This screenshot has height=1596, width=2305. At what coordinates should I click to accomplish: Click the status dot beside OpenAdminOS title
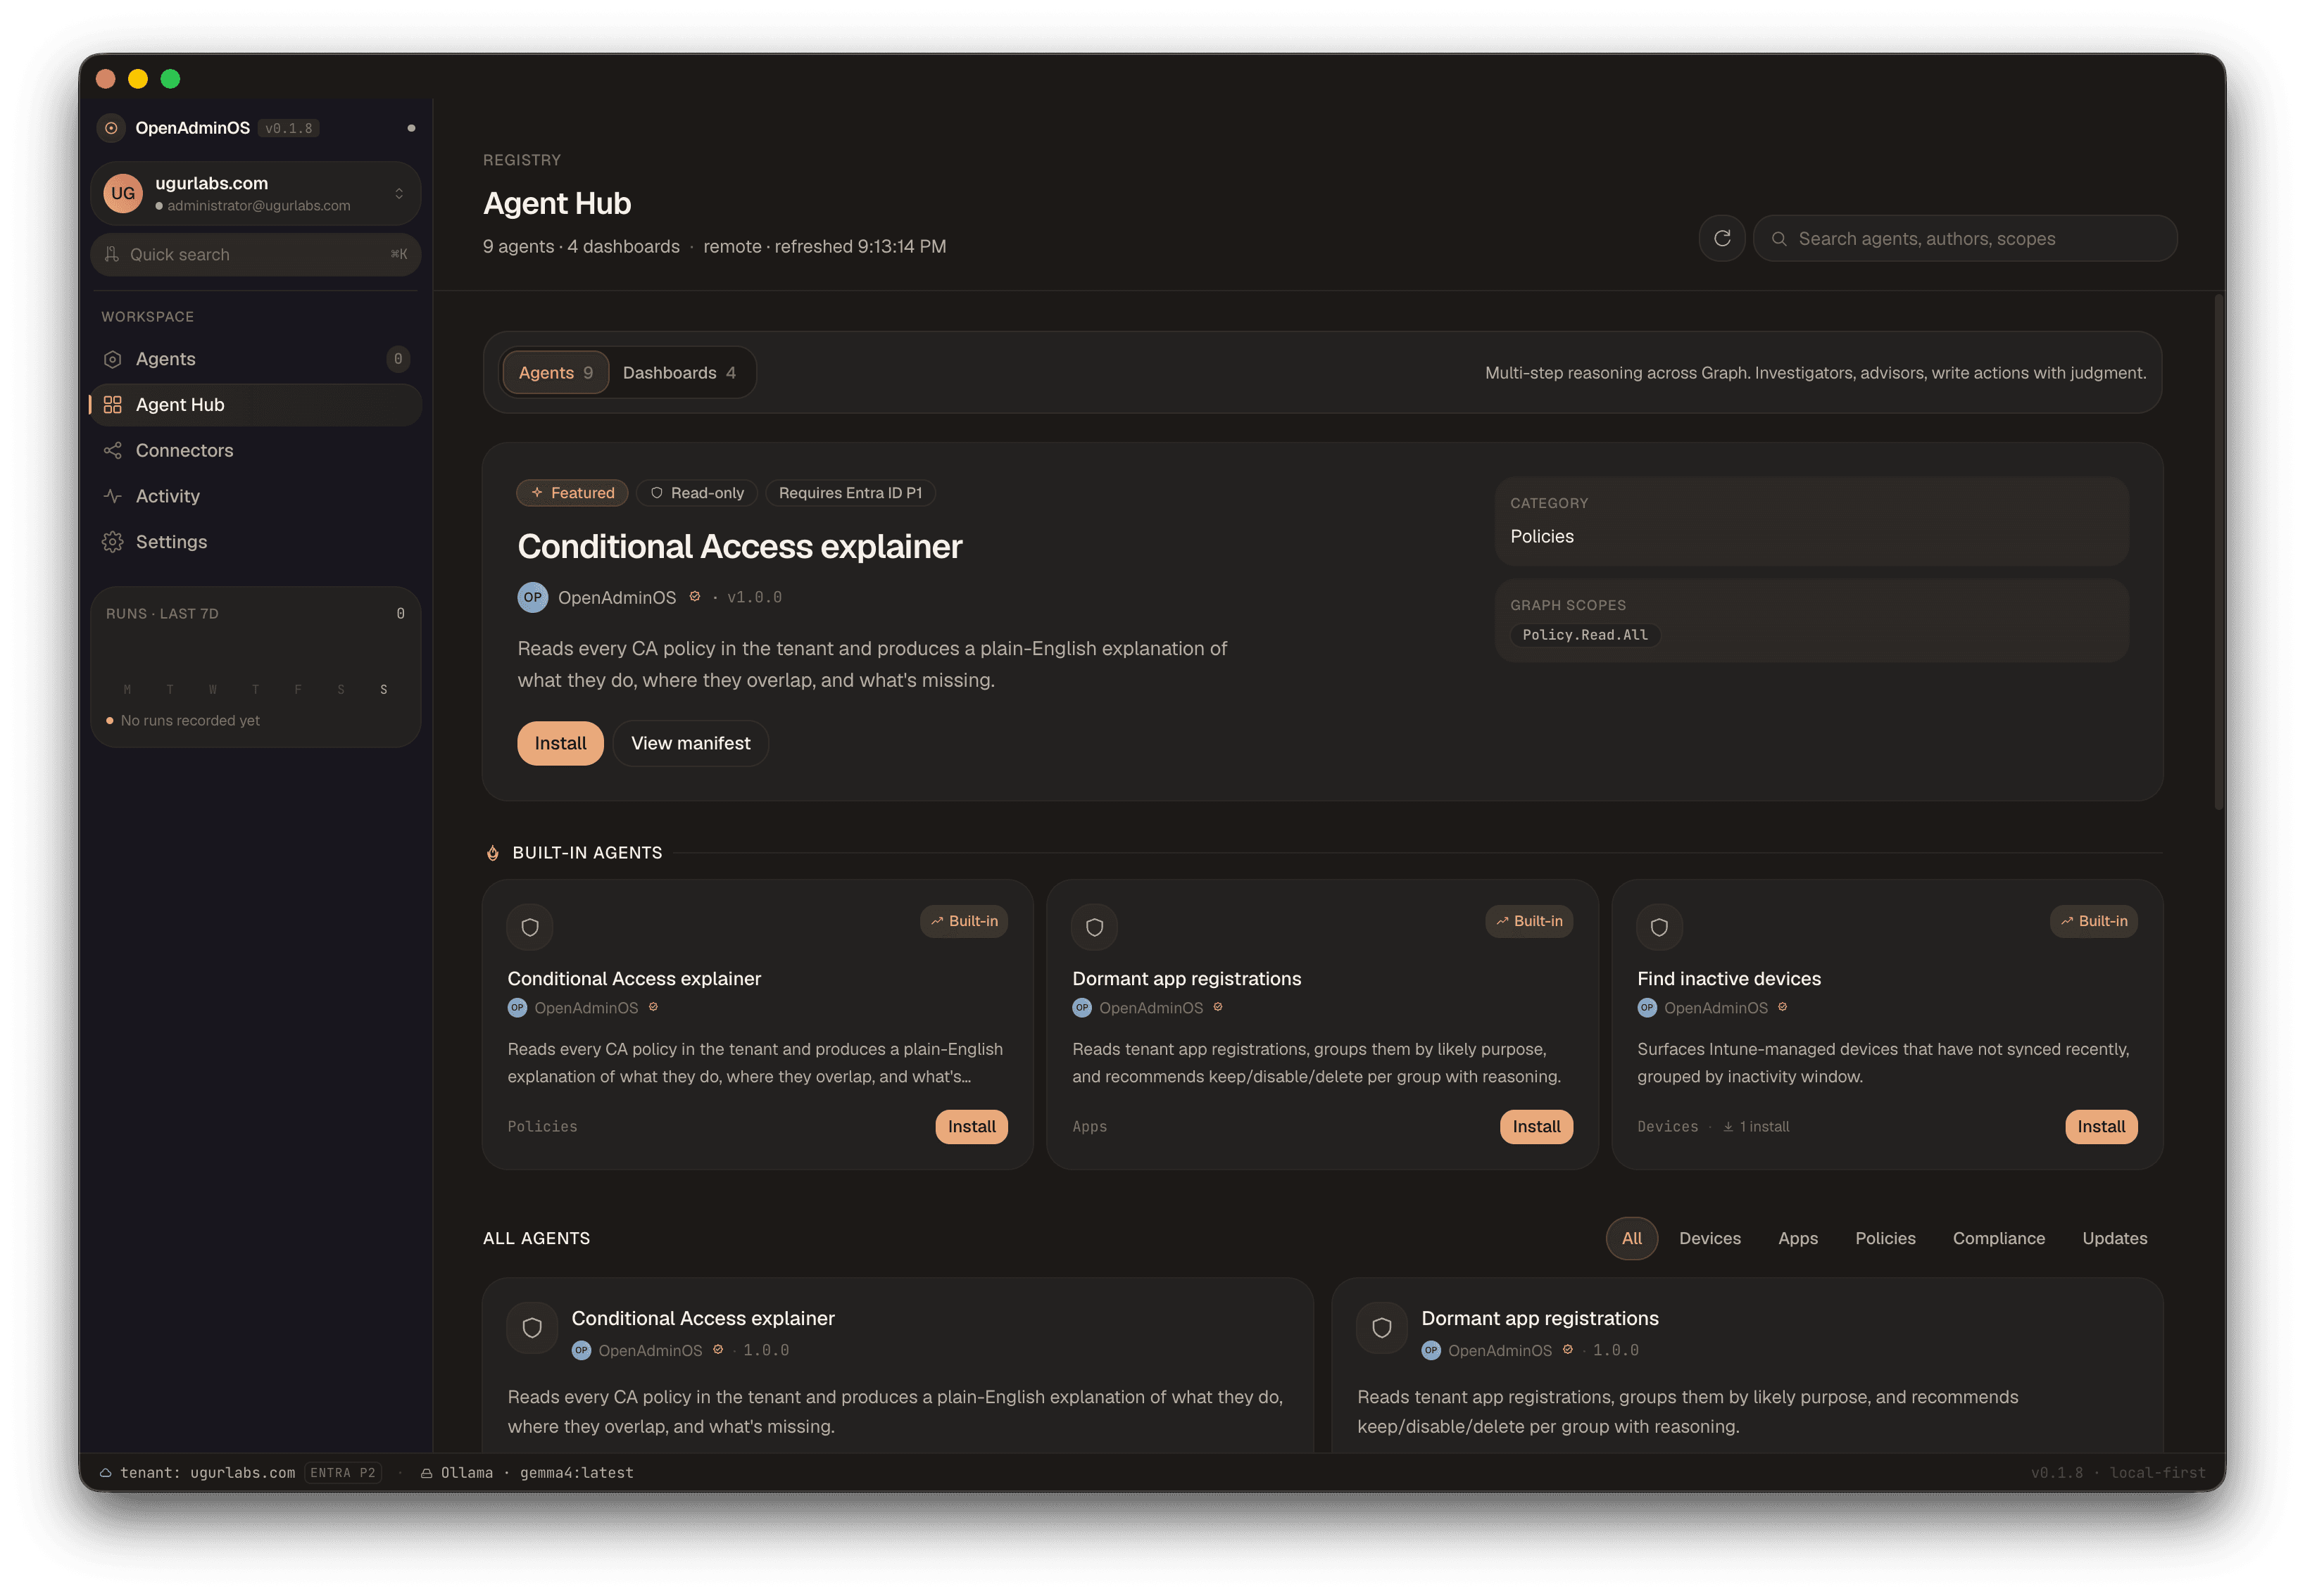coord(411,128)
